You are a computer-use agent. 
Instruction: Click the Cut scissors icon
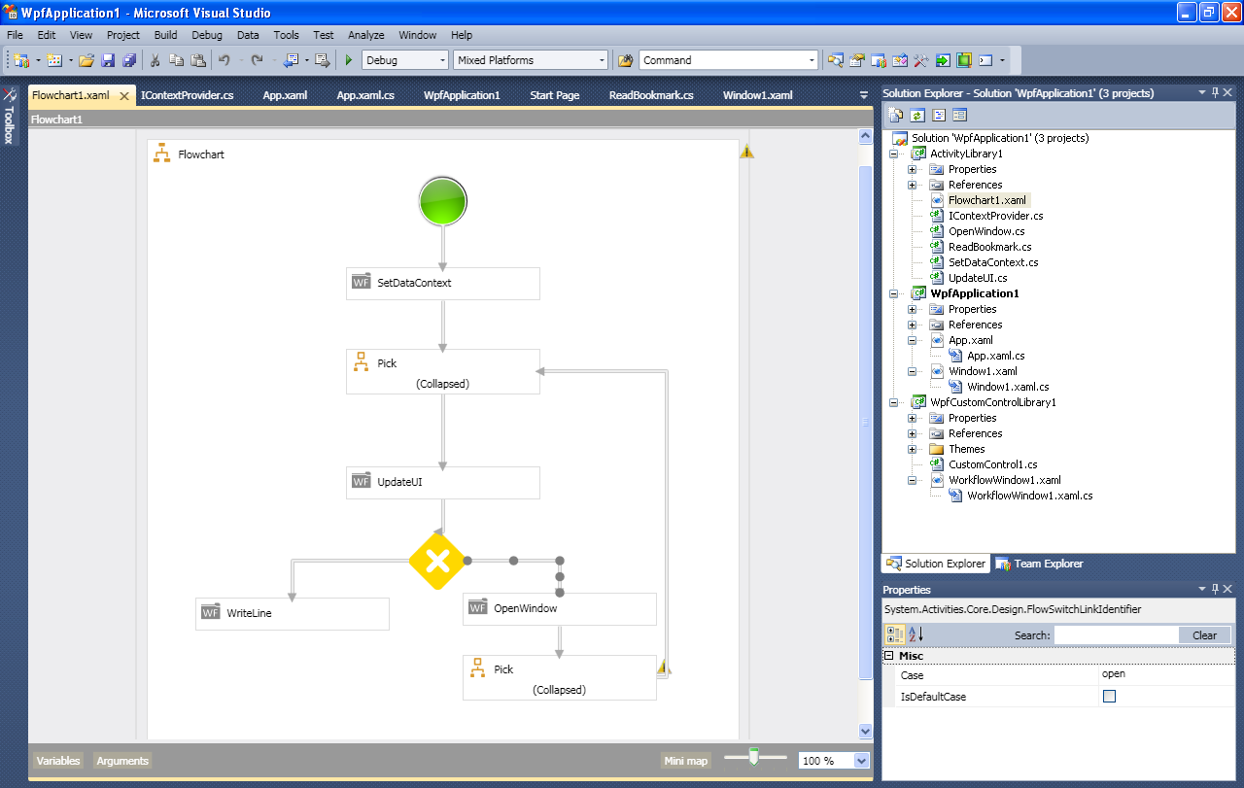pos(155,60)
